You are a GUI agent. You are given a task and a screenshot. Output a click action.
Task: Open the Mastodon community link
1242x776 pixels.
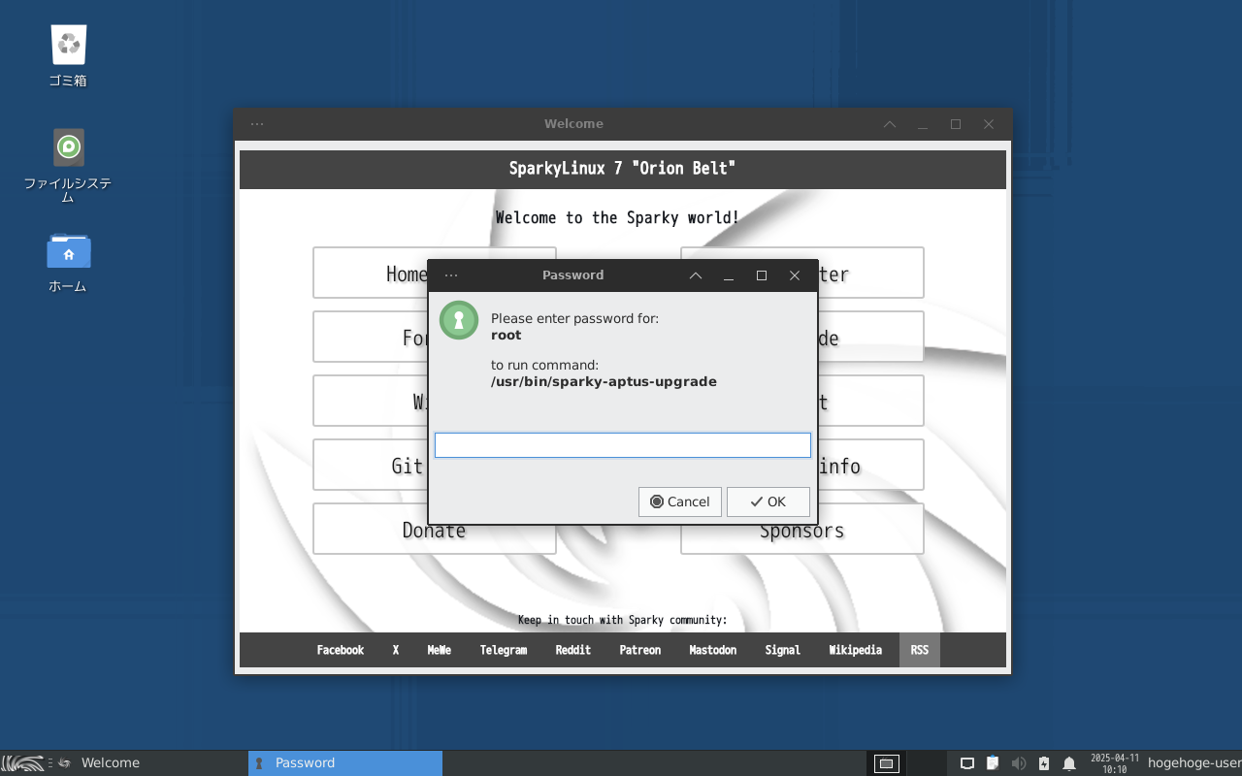pos(713,650)
